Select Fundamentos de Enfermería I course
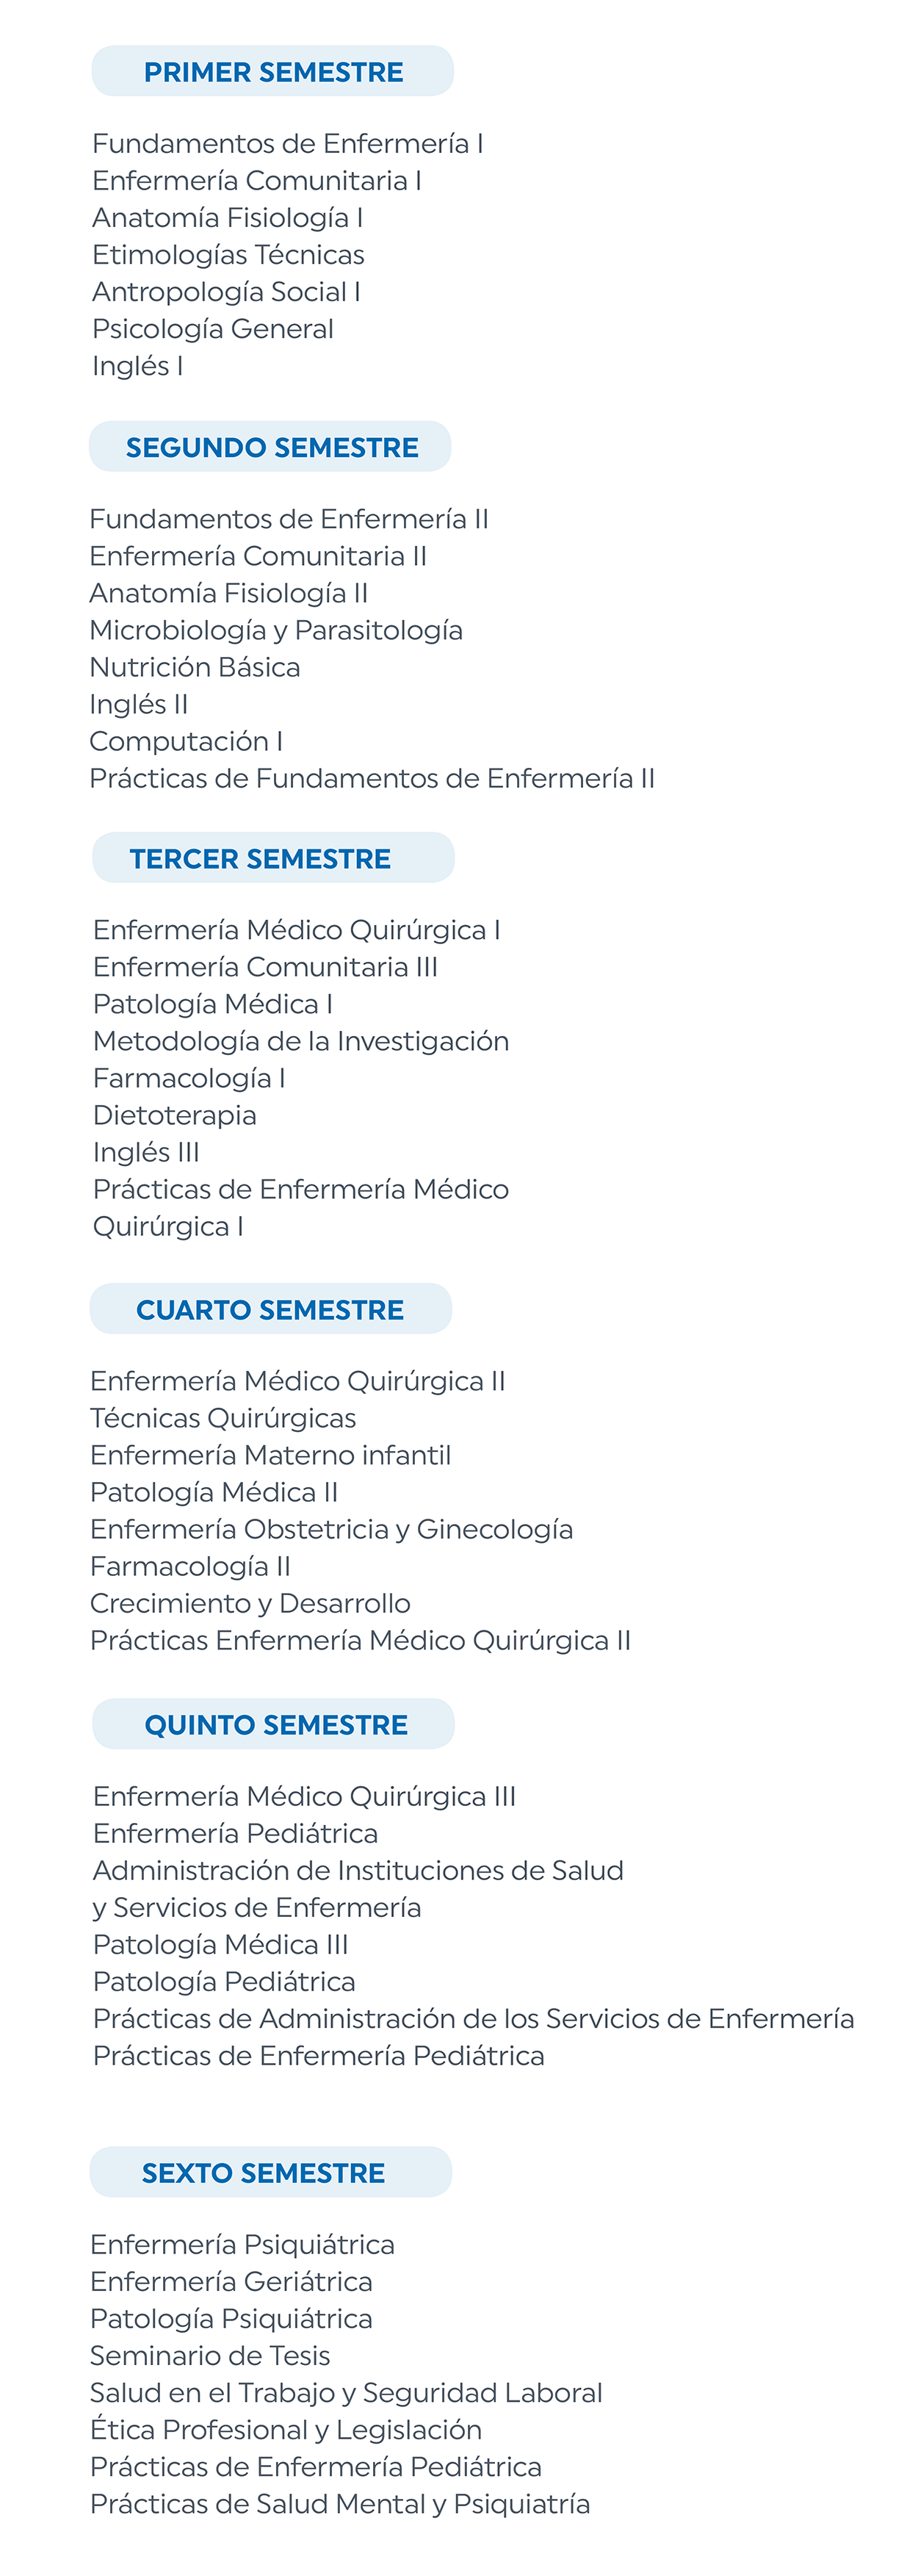Image resolution: width=918 pixels, height=2576 pixels. point(288,144)
